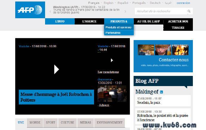Open the Making-of section title
The height and width of the screenshot is (130, 206).
[x=147, y=92]
